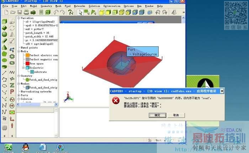
Task: Click the tree panel horizontal scrollbar thumb
Action: click(30, 104)
